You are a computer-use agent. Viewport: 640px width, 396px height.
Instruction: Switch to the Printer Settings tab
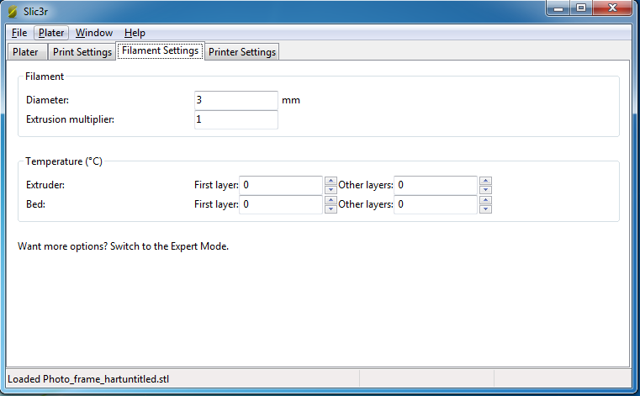coord(242,52)
